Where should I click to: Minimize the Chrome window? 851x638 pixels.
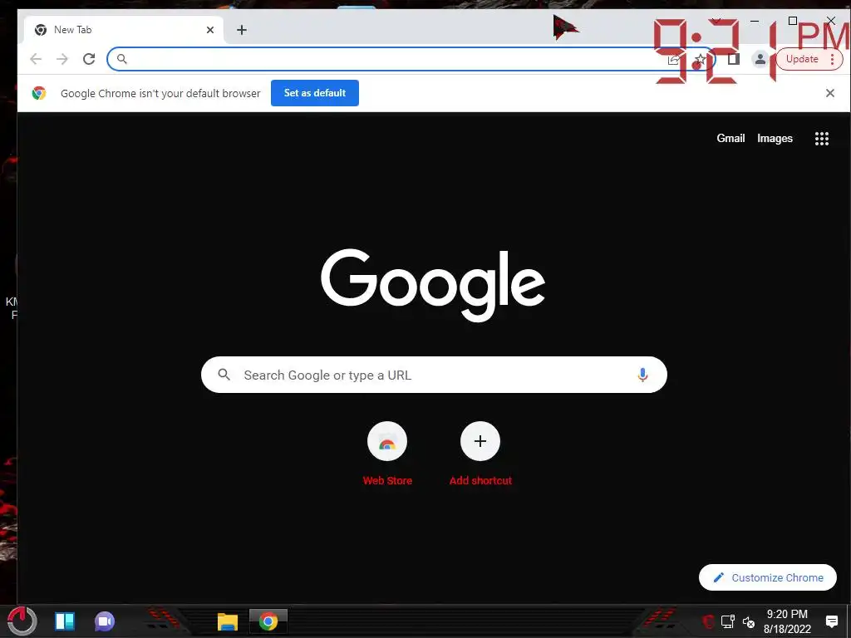click(755, 21)
